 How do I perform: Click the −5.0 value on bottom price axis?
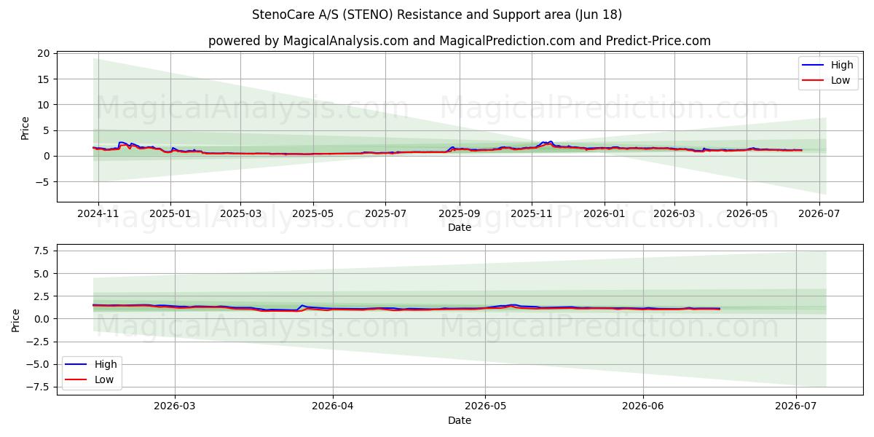(36, 364)
